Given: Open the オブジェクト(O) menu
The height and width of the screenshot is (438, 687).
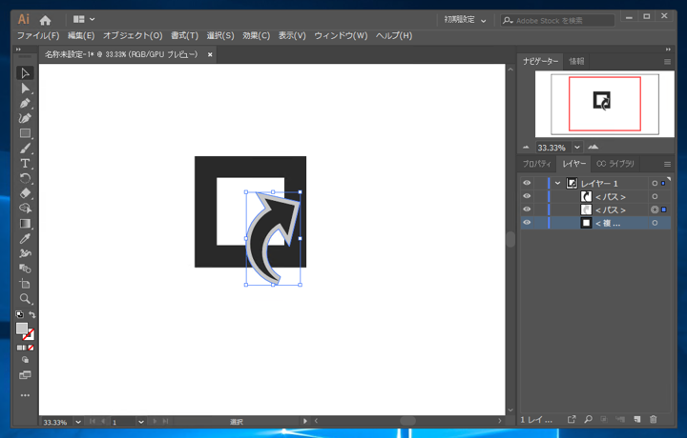Looking at the screenshot, I should [x=133, y=35].
